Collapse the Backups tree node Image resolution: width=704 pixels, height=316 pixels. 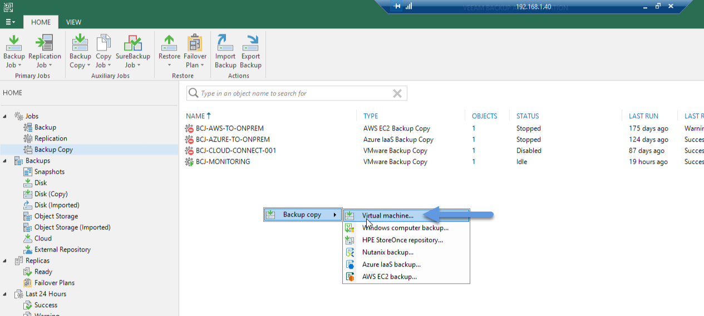point(6,160)
